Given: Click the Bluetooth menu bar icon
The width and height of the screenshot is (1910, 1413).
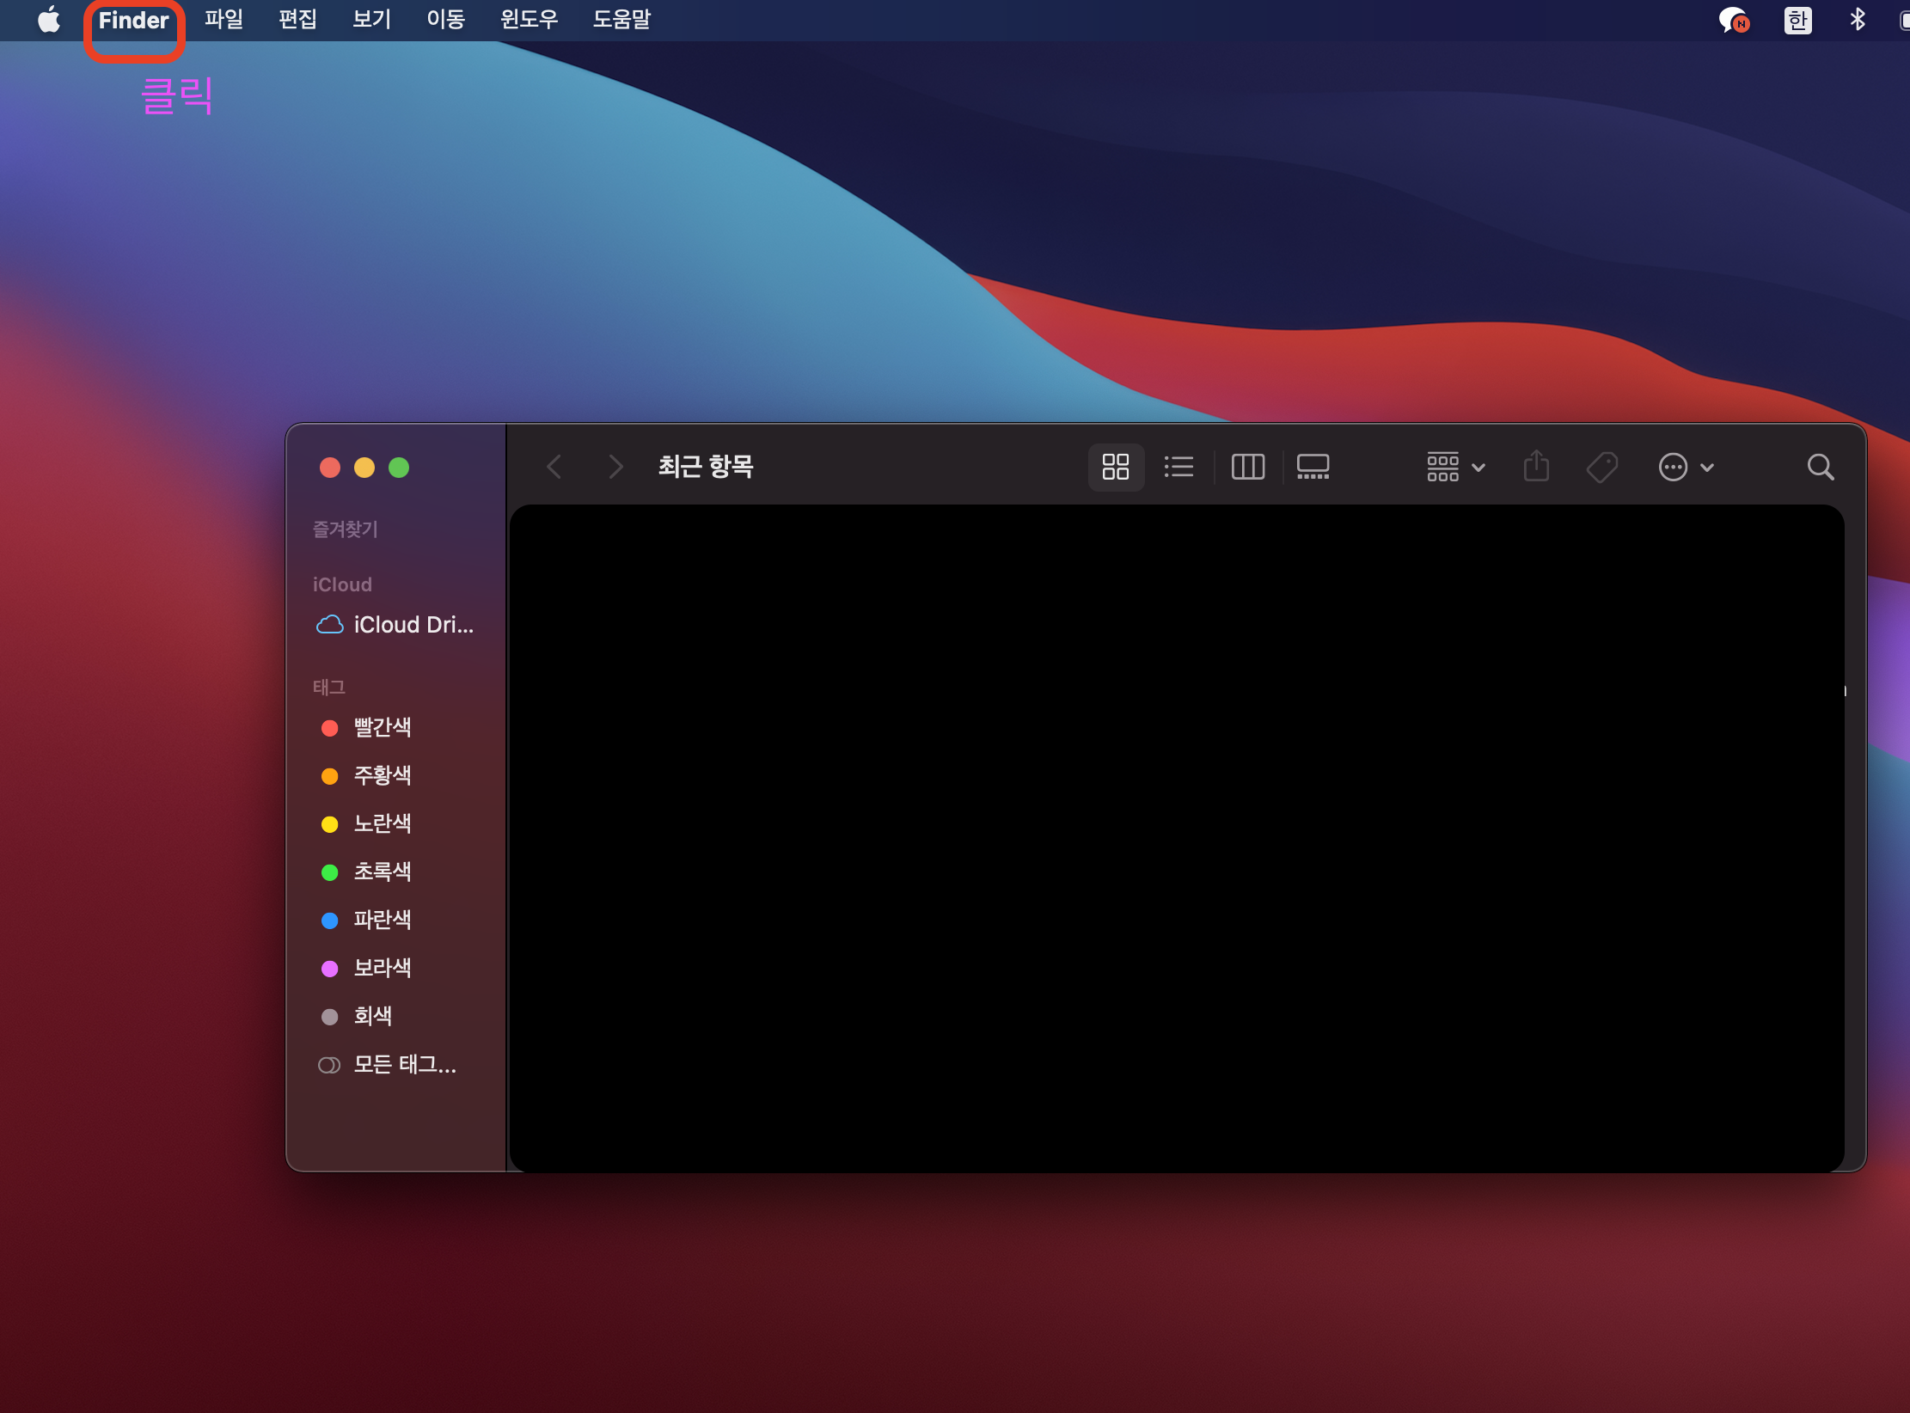Looking at the screenshot, I should click(x=1857, y=20).
